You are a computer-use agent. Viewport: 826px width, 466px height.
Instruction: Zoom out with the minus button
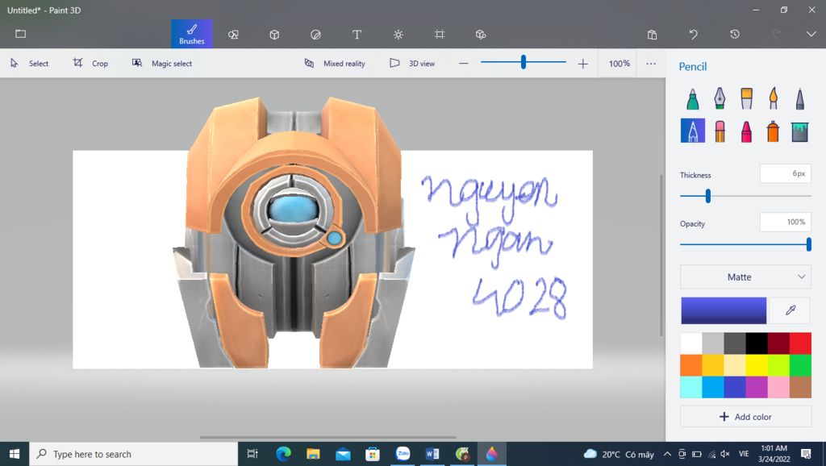(x=464, y=63)
